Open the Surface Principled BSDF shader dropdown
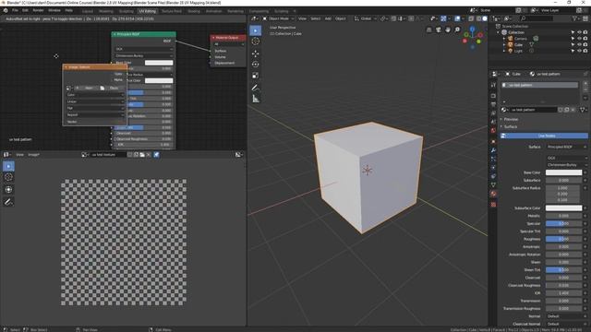The image size is (591, 332). click(x=566, y=147)
